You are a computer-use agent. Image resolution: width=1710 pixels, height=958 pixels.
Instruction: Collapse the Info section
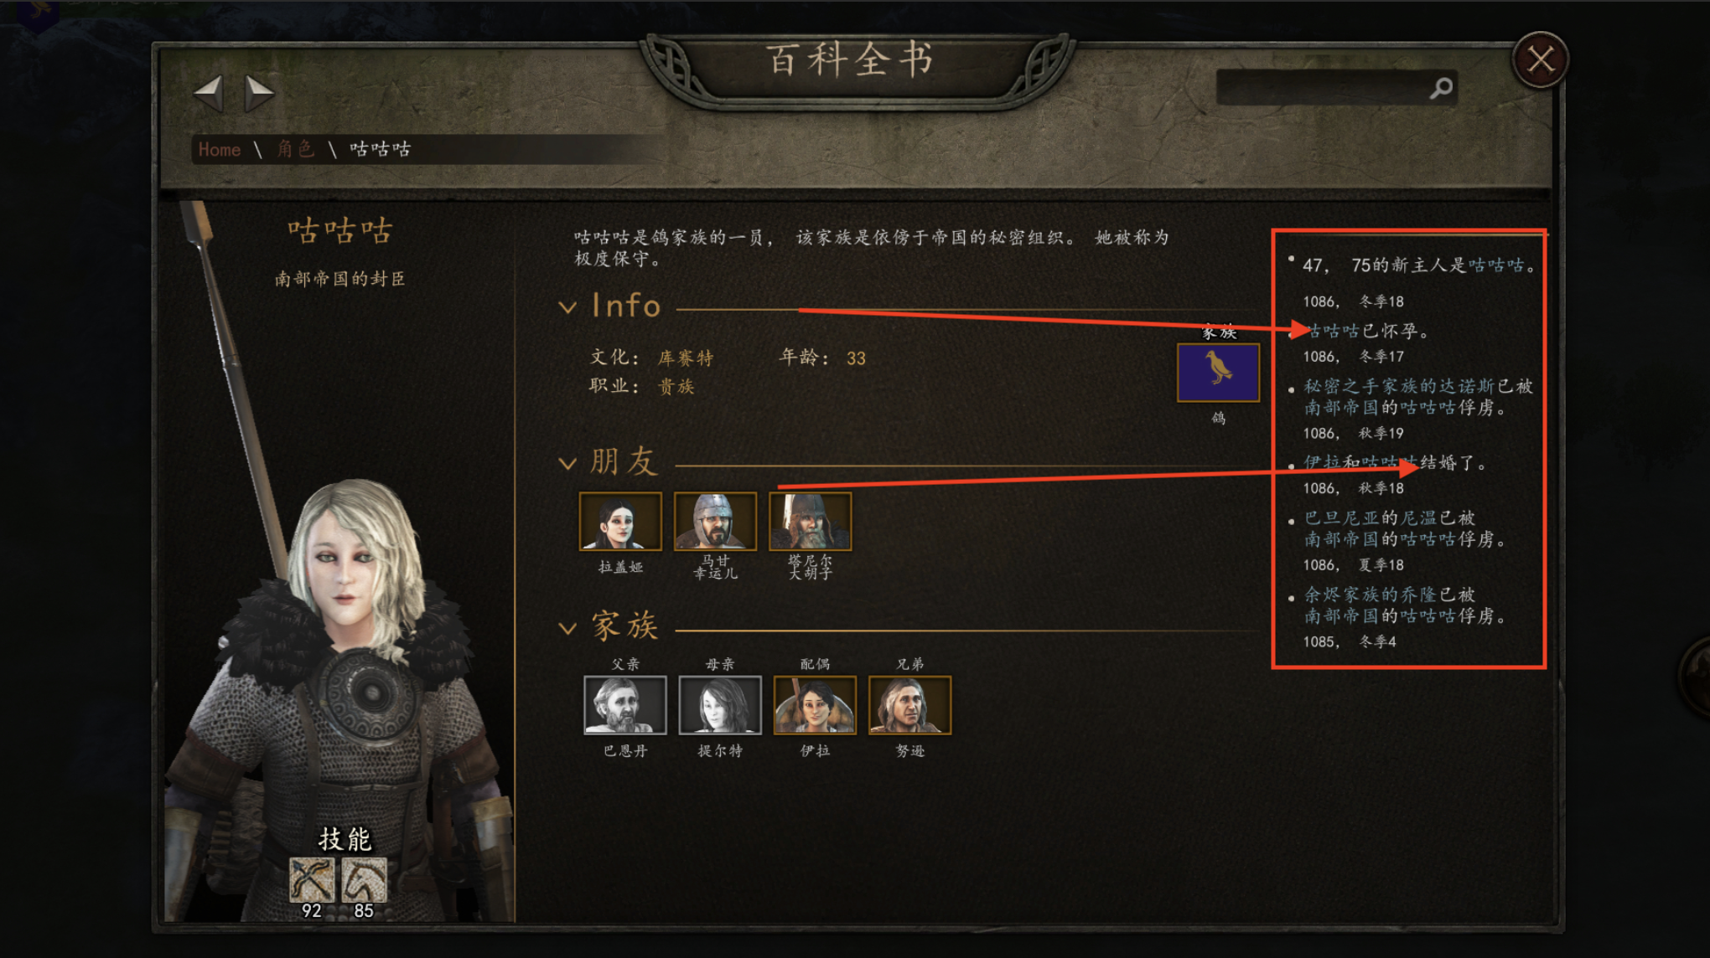tap(567, 307)
